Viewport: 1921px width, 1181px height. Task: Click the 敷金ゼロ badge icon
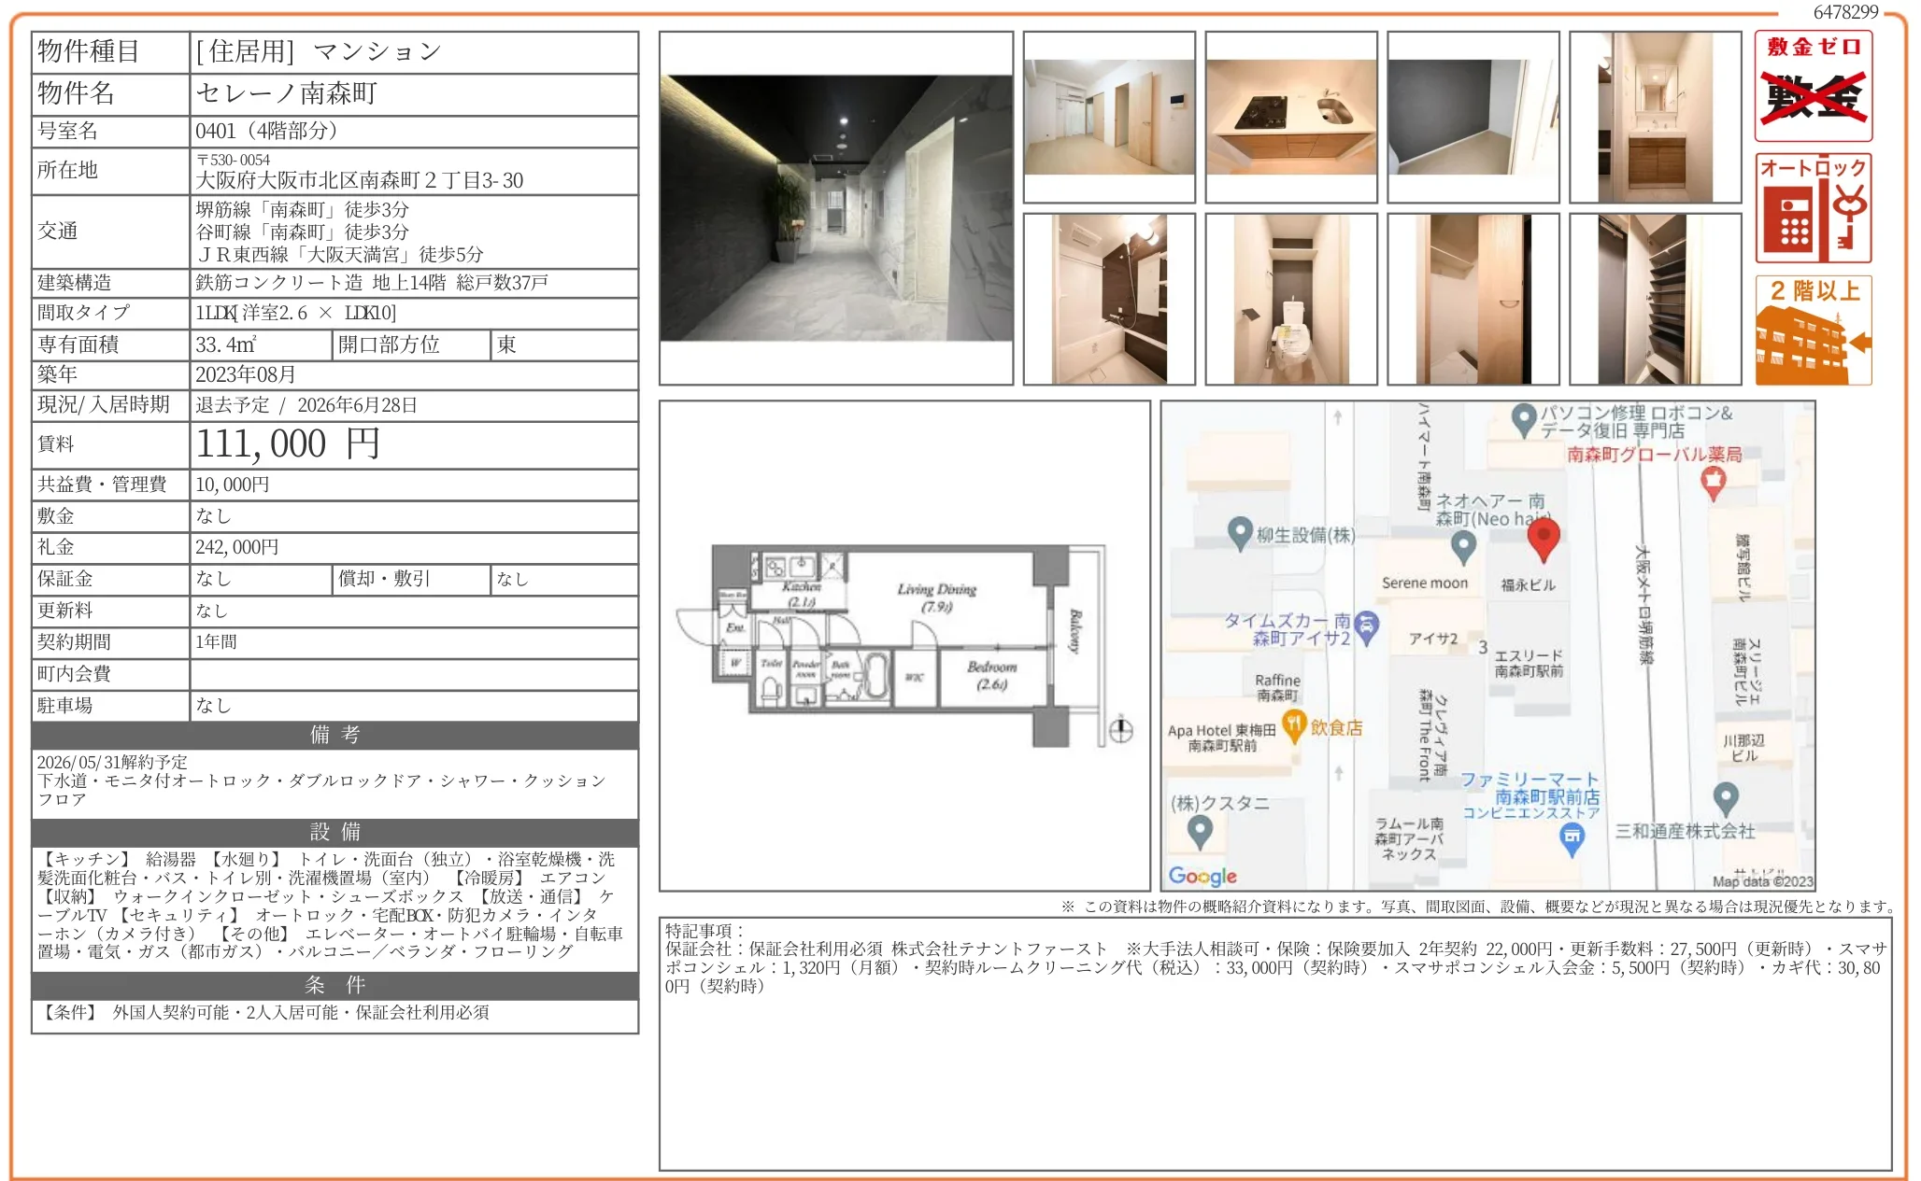coord(1813,86)
